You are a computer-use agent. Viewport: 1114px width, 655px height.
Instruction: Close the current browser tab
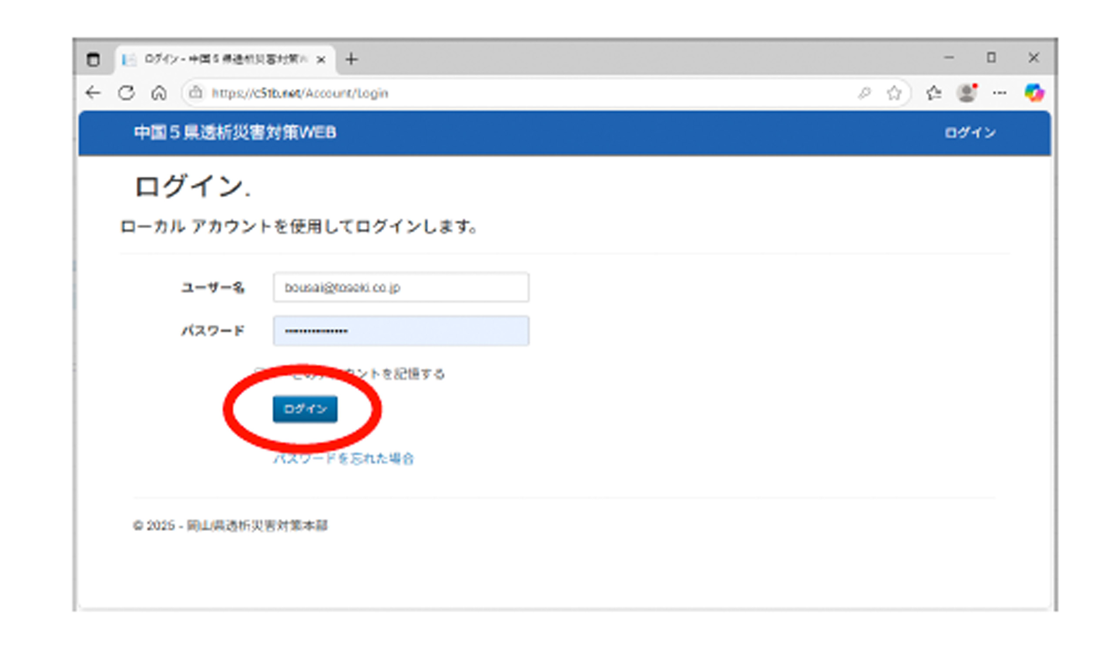point(322,60)
